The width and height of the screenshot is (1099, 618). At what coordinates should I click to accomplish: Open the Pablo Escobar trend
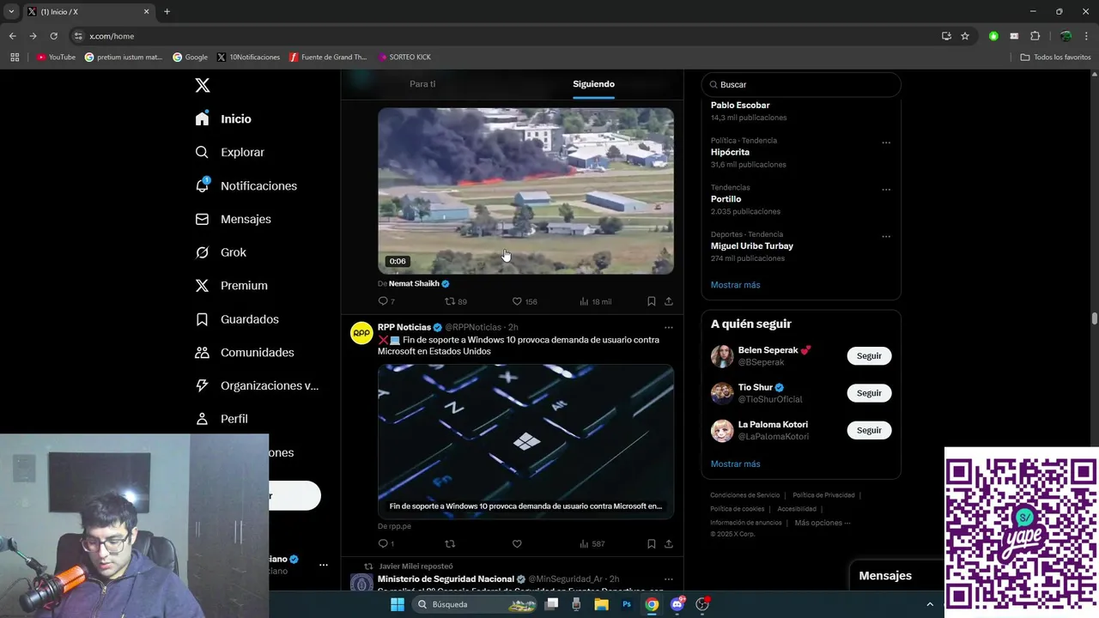740,106
